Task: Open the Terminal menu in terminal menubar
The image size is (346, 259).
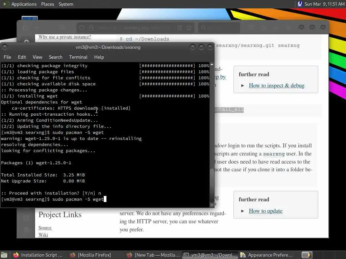Action: [78, 57]
